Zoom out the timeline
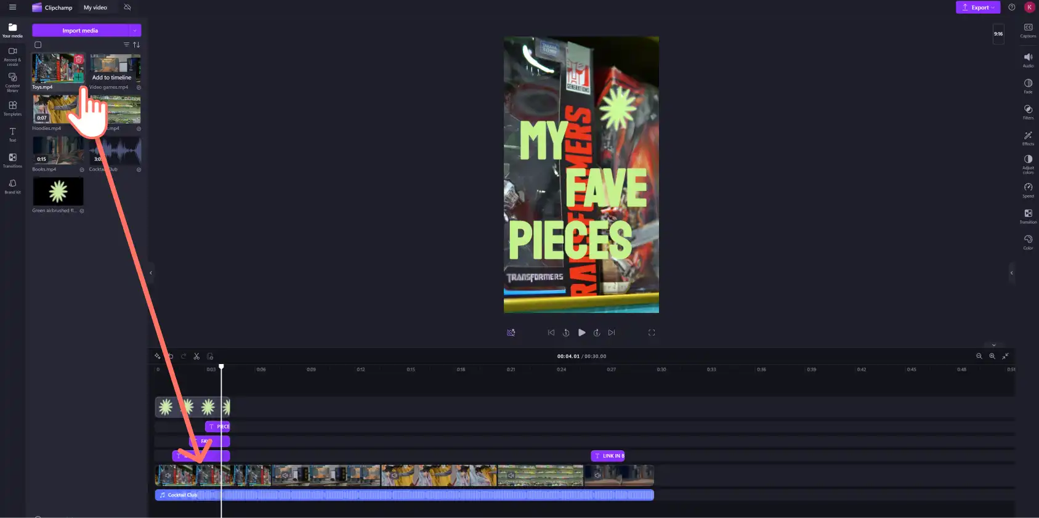This screenshot has width=1039, height=518. (979, 356)
